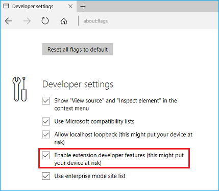219x191 pixels.
Task: Uncheck the View source and Inspect element checkbox
Action: [x=46, y=101]
